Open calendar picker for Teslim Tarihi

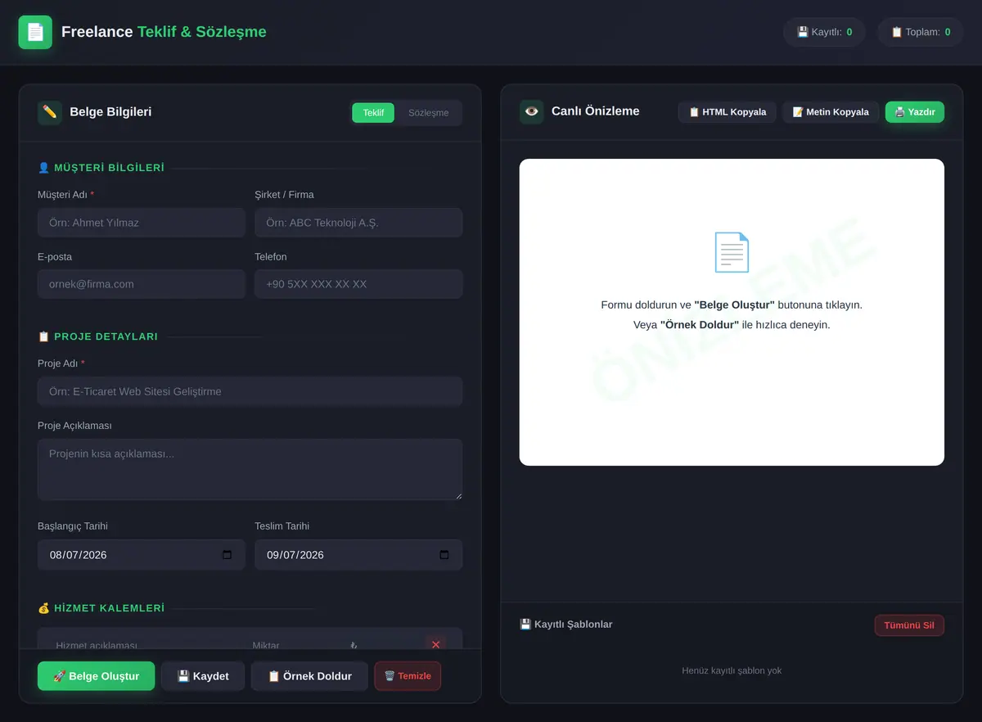click(444, 555)
